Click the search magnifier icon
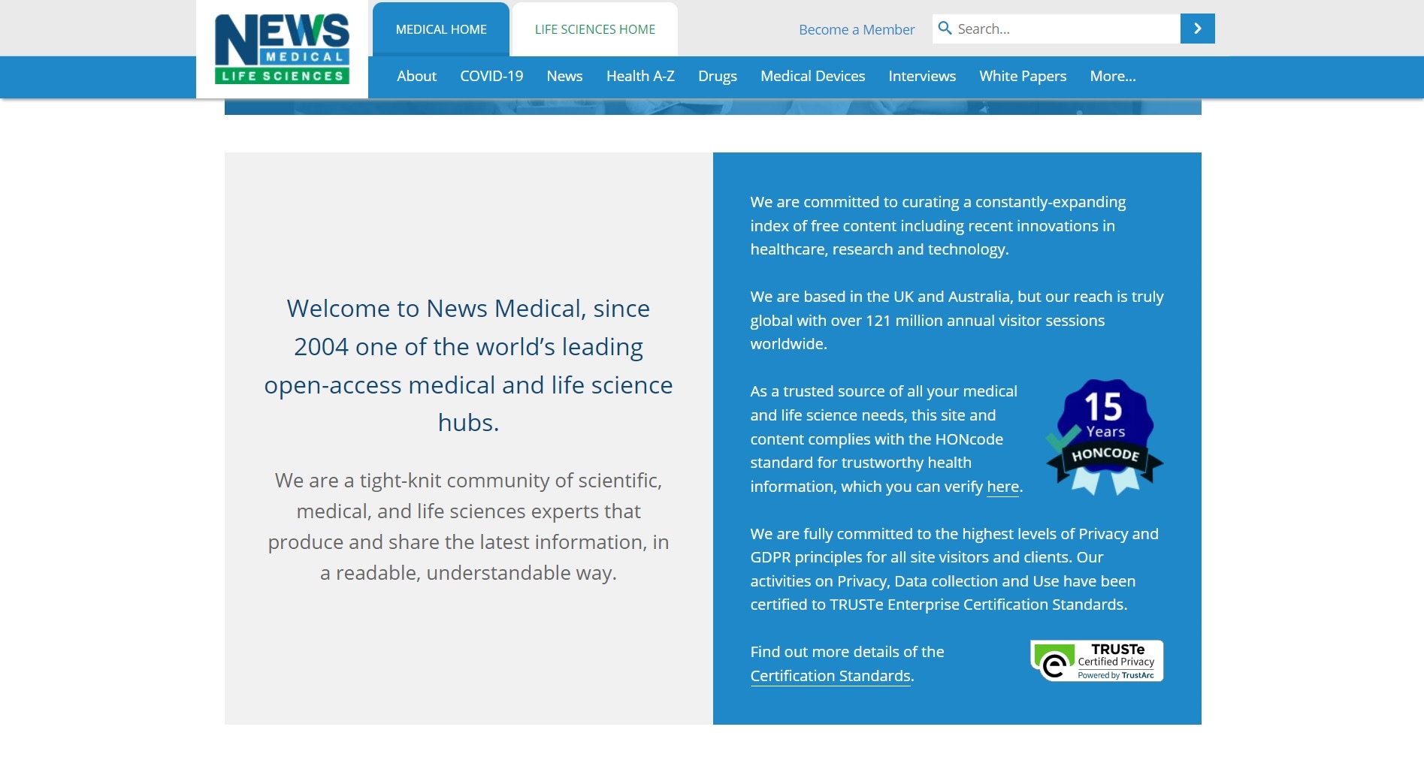The image size is (1424, 766). pyautogui.click(x=945, y=29)
